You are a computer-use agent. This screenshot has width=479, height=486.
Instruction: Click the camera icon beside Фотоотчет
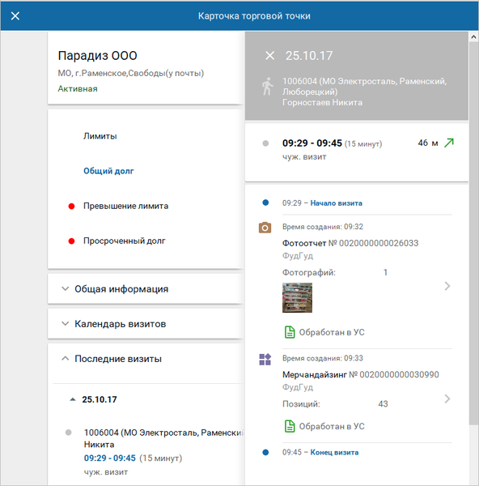click(265, 228)
